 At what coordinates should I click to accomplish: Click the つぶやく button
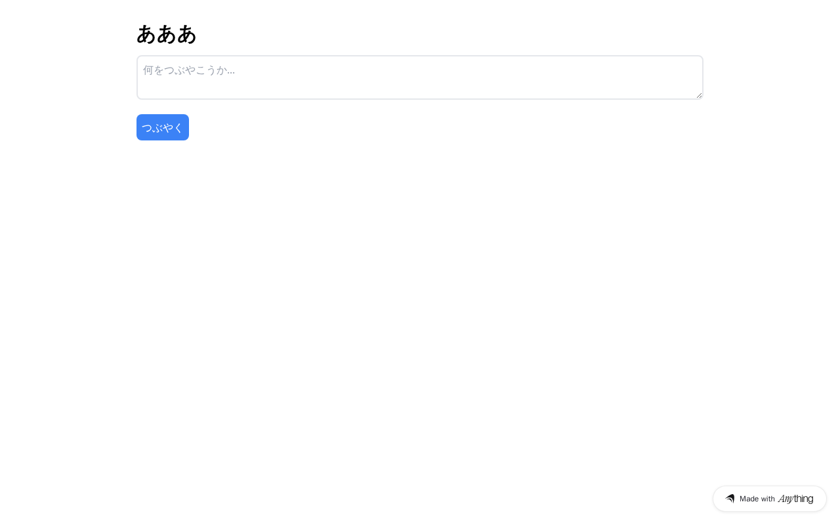(163, 127)
